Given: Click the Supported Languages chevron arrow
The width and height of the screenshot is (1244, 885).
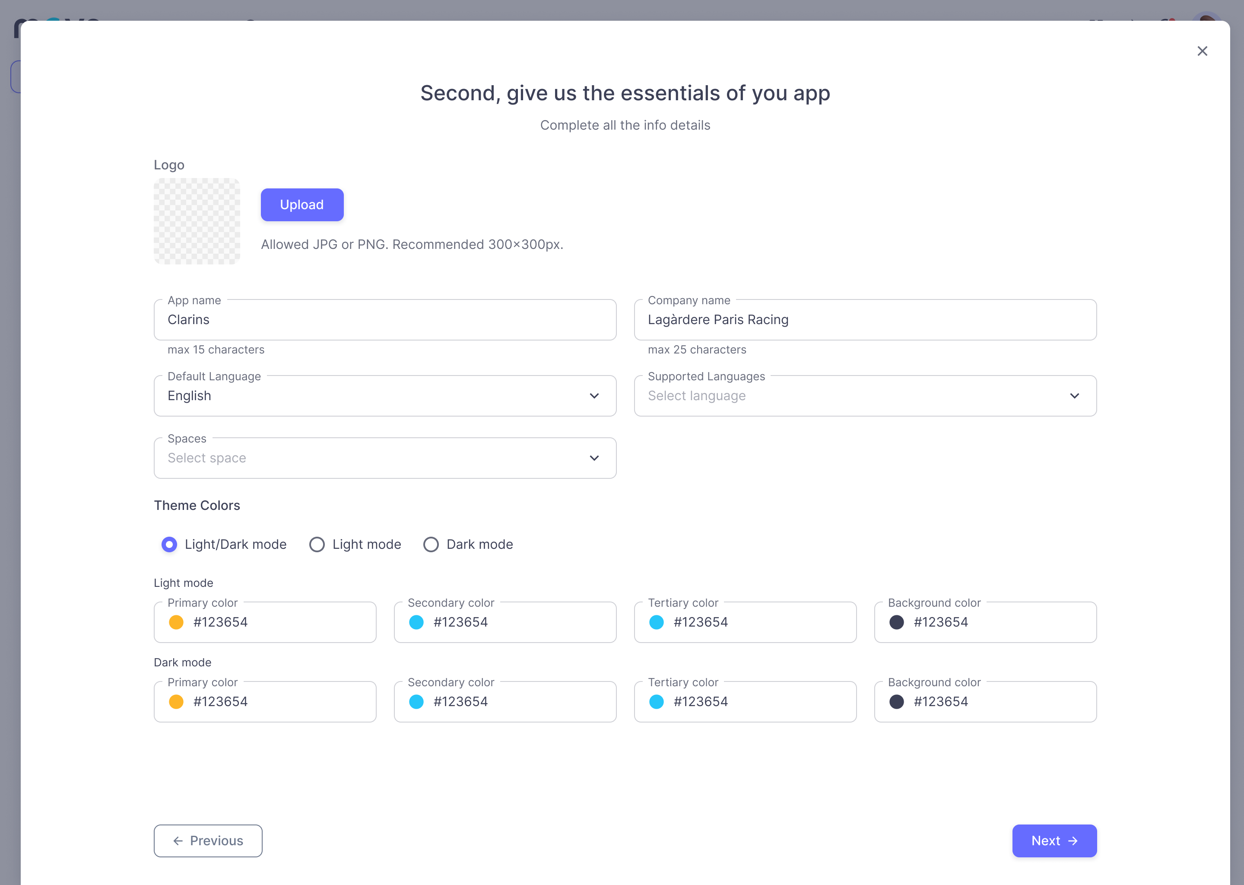Looking at the screenshot, I should point(1074,396).
